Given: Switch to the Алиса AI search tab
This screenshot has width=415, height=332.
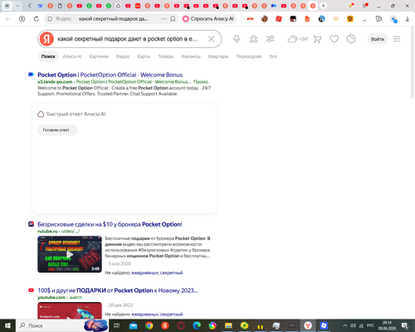Looking at the screenshot, I should point(72,56).
